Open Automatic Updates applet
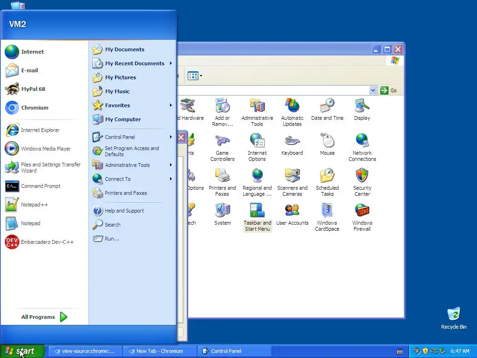Viewport: 477px width, 358px height. 293,112
